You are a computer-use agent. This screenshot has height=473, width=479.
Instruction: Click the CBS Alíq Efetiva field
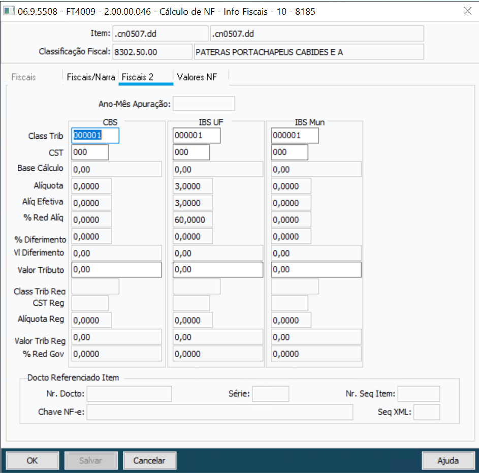click(91, 203)
